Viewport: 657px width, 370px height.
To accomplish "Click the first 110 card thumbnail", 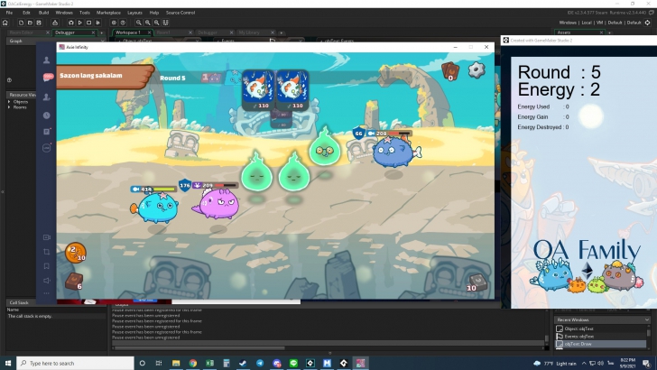I will 258,90.
